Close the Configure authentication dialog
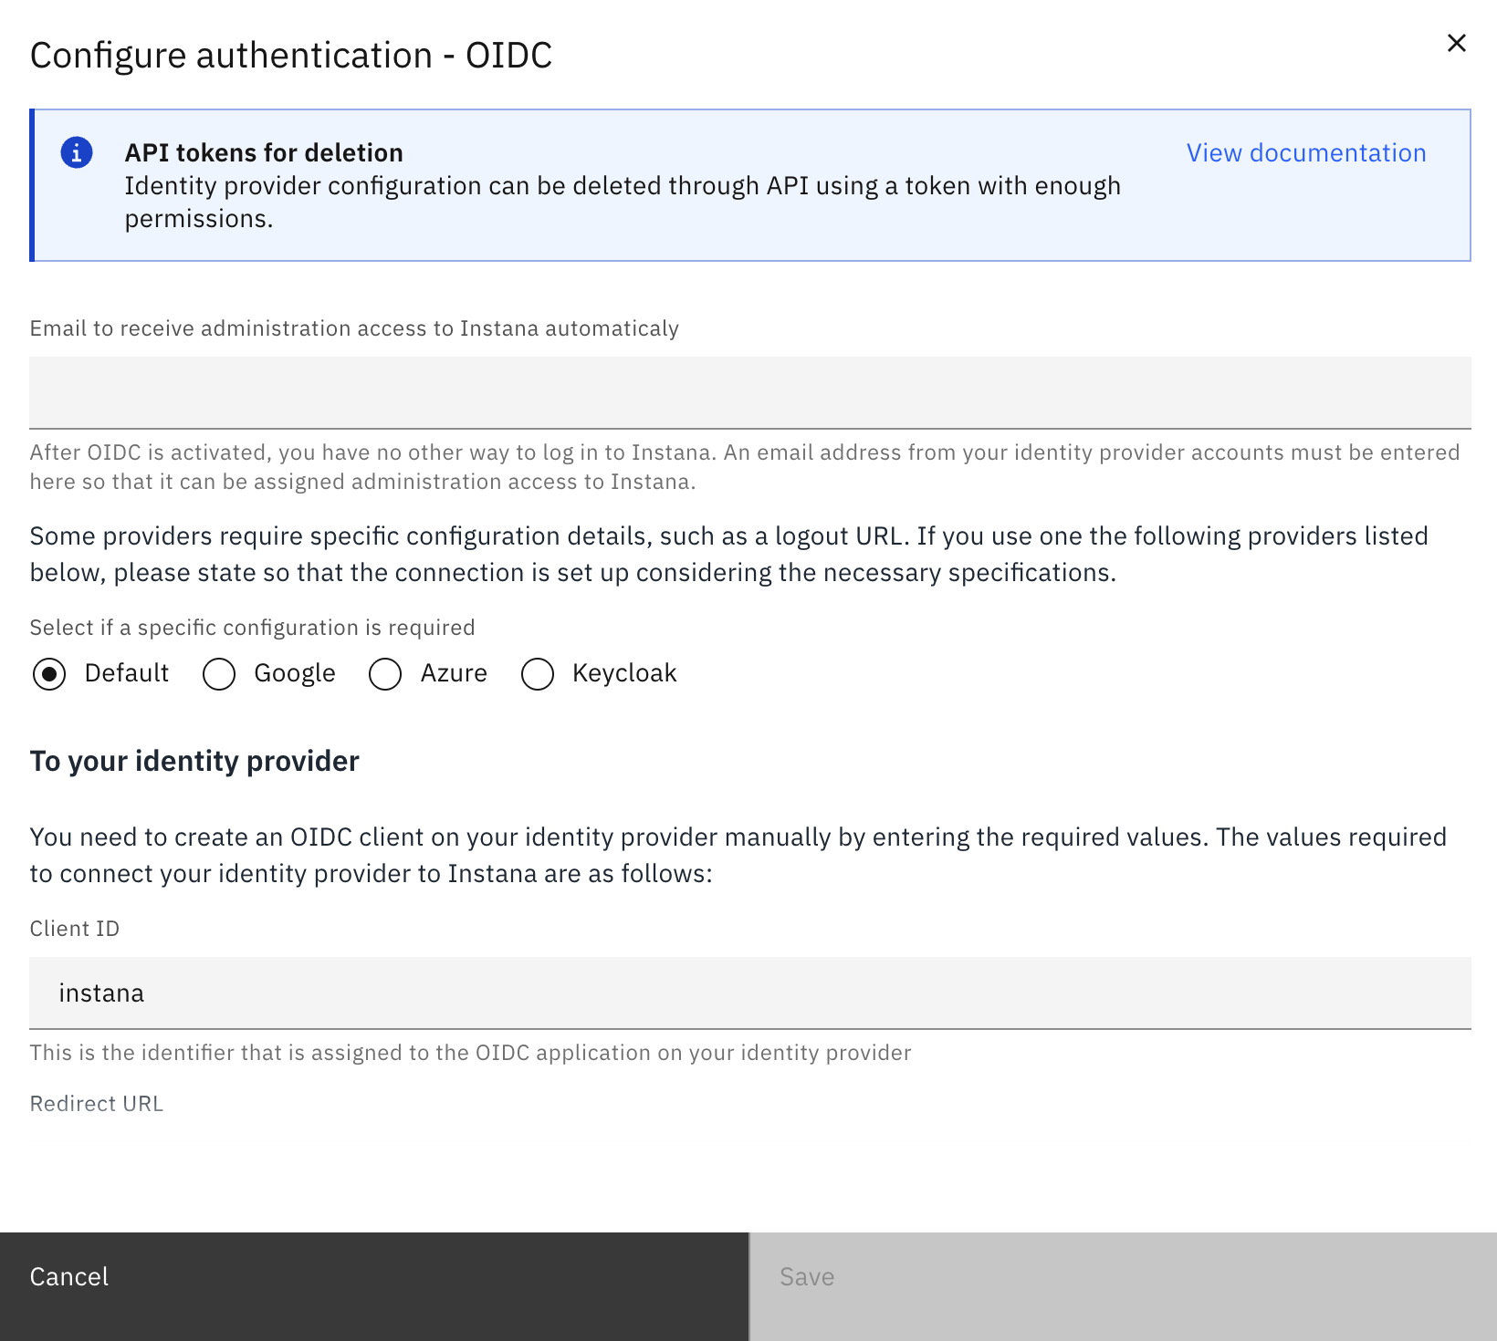The width and height of the screenshot is (1497, 1341). click(x=1456, y=43)
